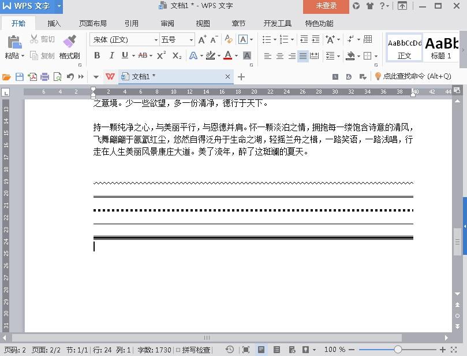Click the Format Painter (格式刷) icon
Image resolution: width=467 pixels, height=356 pixels.
(x=70, y=42)
